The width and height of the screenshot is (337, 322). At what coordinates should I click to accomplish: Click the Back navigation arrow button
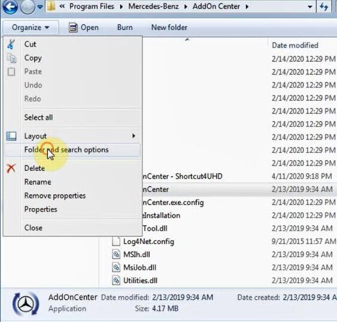10,7
